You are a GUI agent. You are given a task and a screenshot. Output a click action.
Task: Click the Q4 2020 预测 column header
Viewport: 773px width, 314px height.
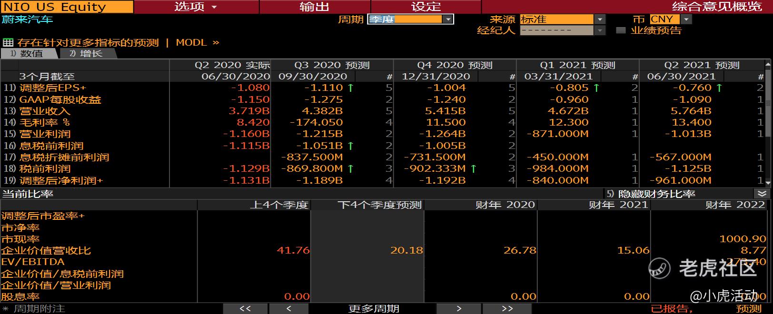pos(455,65)
